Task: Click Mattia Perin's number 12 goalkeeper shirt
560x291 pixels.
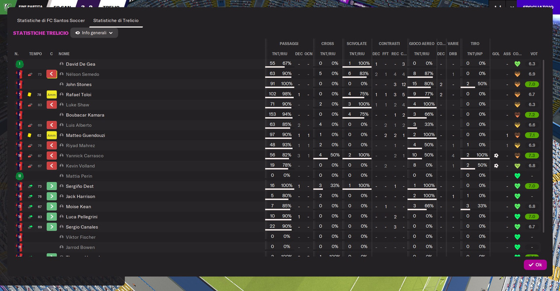Action: click(x=19, y=176)
